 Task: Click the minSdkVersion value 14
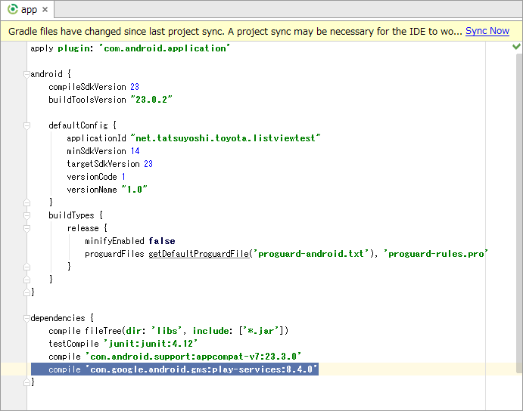135,151
